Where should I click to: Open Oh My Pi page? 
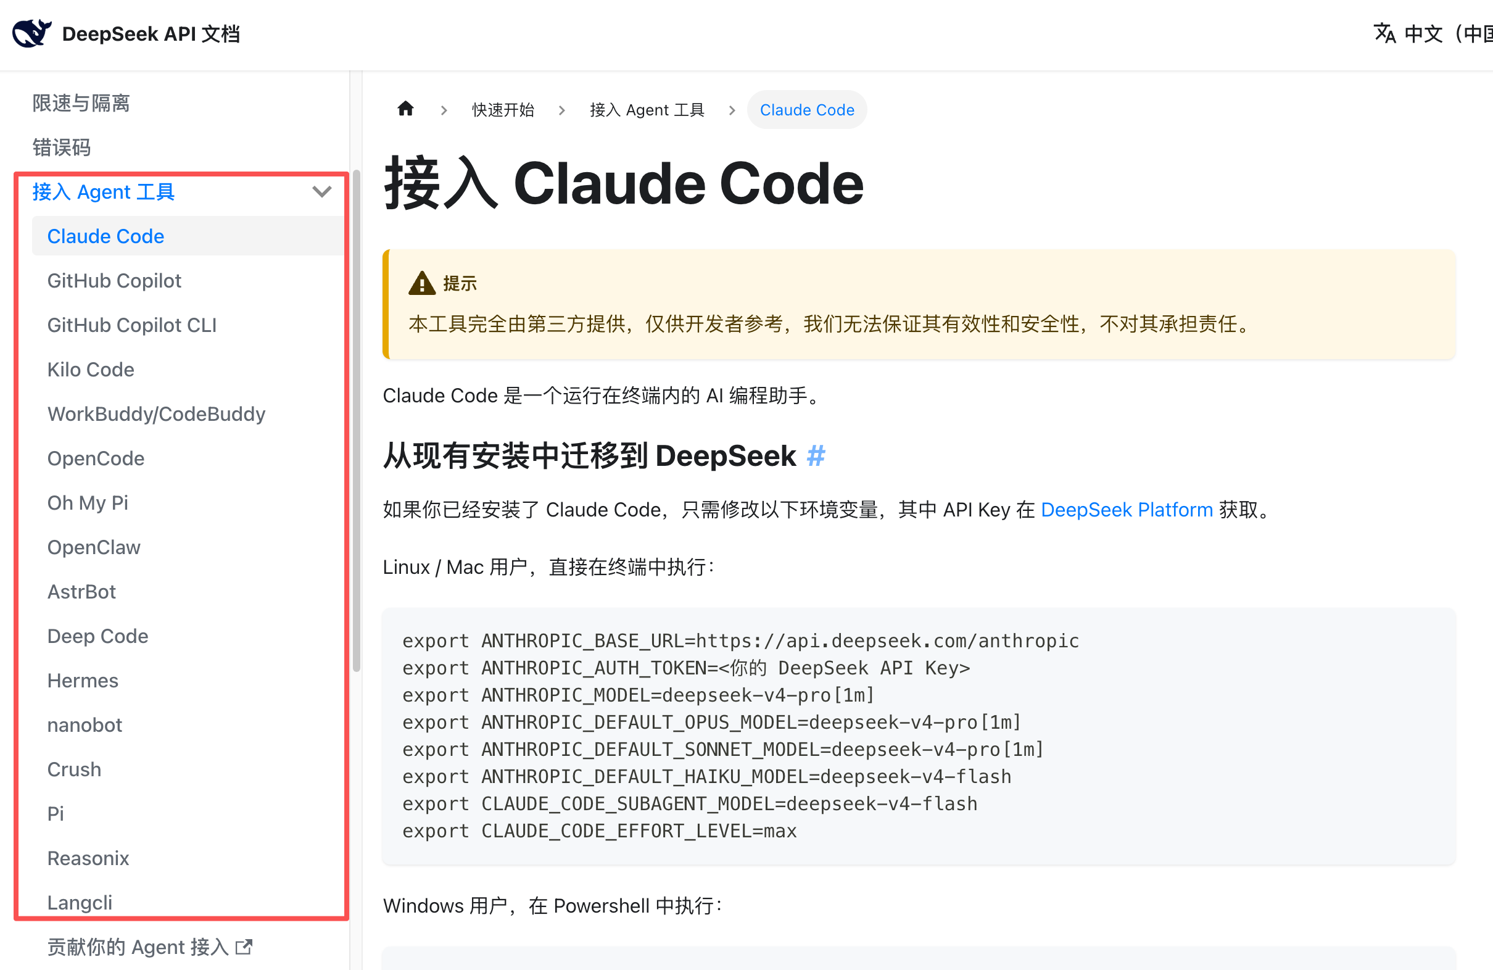pos(88,502)
